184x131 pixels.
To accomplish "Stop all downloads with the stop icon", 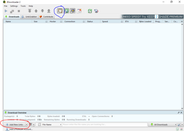I will [x=19, y=11].
